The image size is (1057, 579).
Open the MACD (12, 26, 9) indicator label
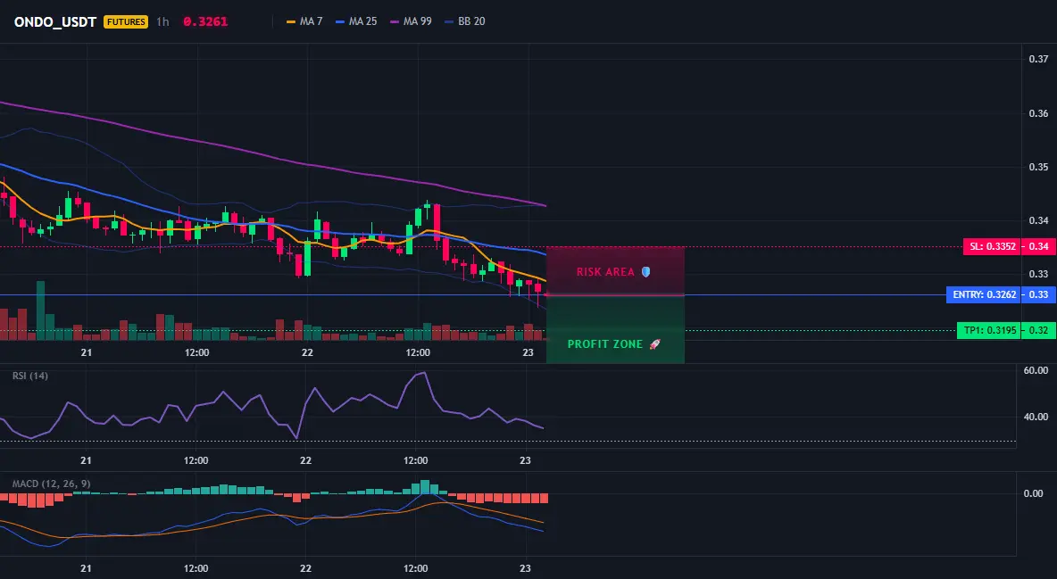click(51, 484)
